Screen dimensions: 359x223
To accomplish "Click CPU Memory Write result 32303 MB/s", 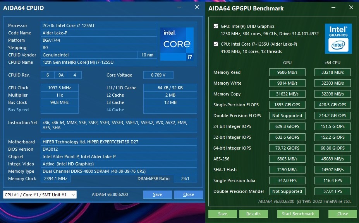I will (x=332, y=83).
